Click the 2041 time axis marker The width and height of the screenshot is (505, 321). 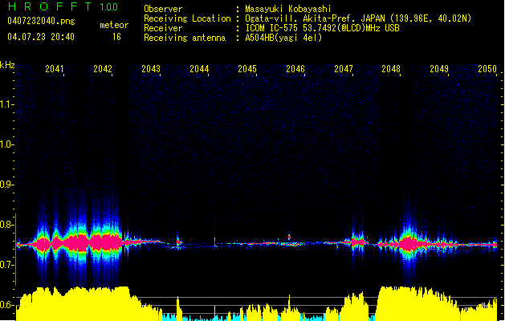click(55, 69)
